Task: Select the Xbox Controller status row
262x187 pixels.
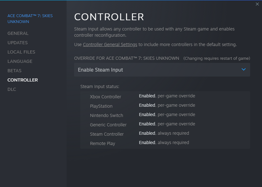Action: [x=165, y=96]
